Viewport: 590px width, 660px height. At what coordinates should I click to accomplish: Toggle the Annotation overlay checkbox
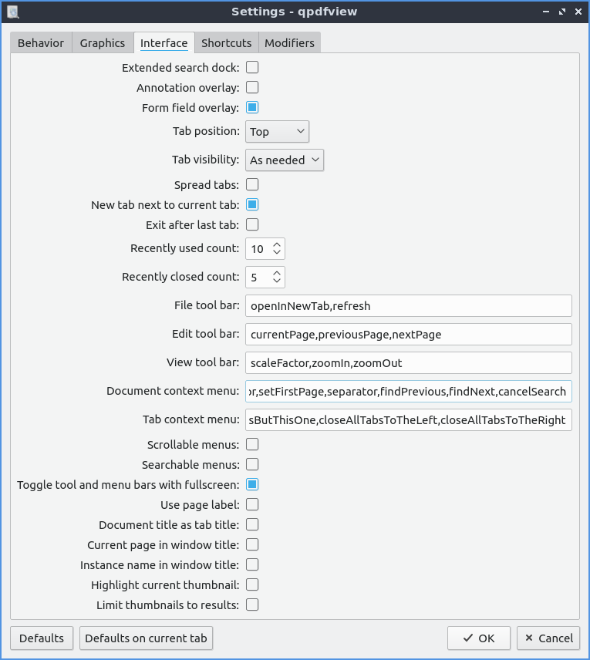pos(252,88)
